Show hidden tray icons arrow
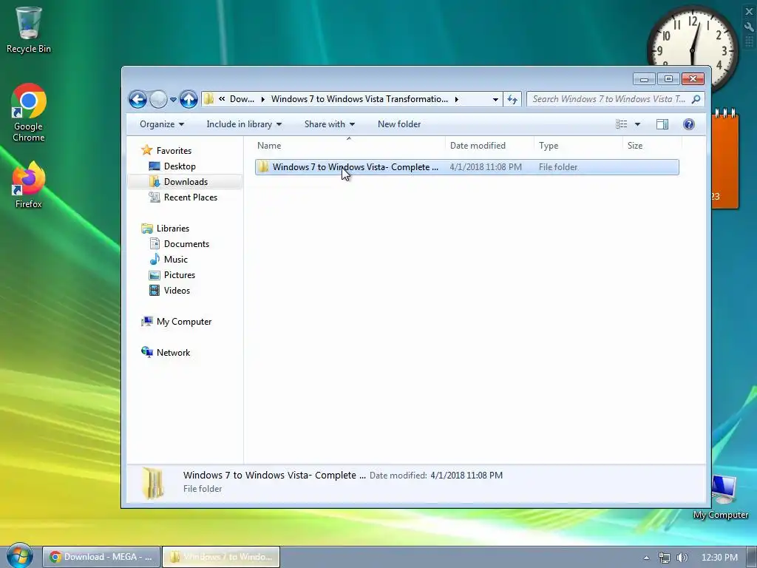The width and height of the screenshot is (757, 568). (646, 558)
